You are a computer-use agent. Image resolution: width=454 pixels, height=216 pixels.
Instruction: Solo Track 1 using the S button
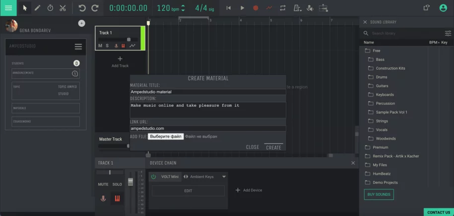pyautogui.click(x=107, y=45)
